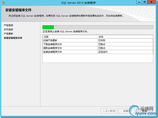Maximize the SQL Server 2012 setup window
Screen dimensions: 158x118
145,2
